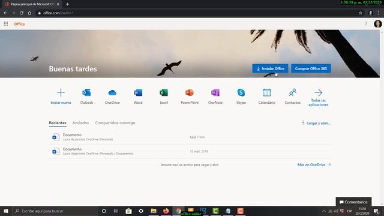Image resolution: width=384 pixels, height=216 pixels.
Task: Go back in browser
Action: point(5,13)
